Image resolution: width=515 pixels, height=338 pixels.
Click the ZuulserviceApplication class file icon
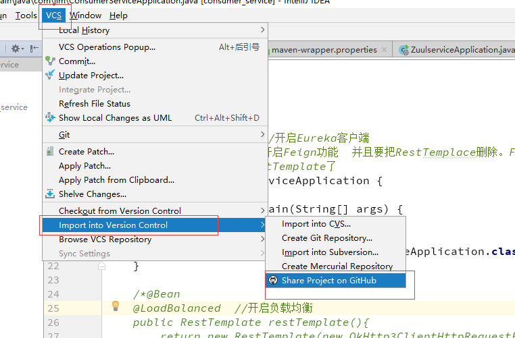[403, 50]
